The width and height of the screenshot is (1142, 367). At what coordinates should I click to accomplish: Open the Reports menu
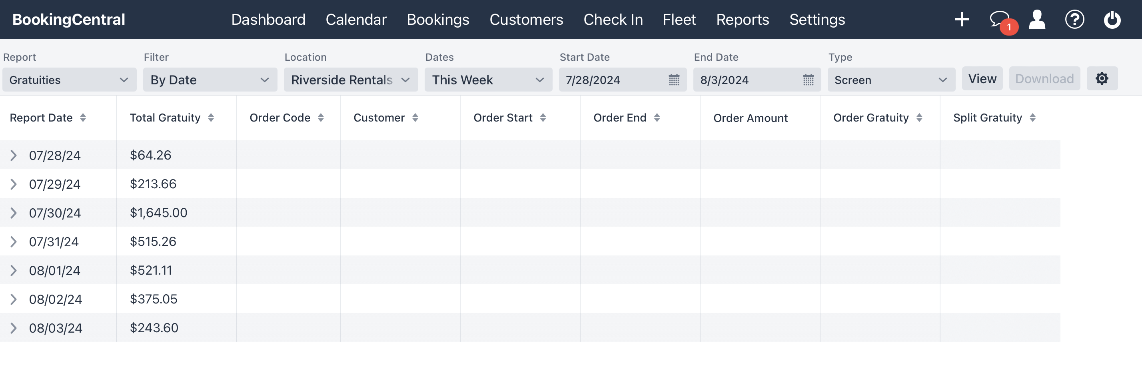743,20
